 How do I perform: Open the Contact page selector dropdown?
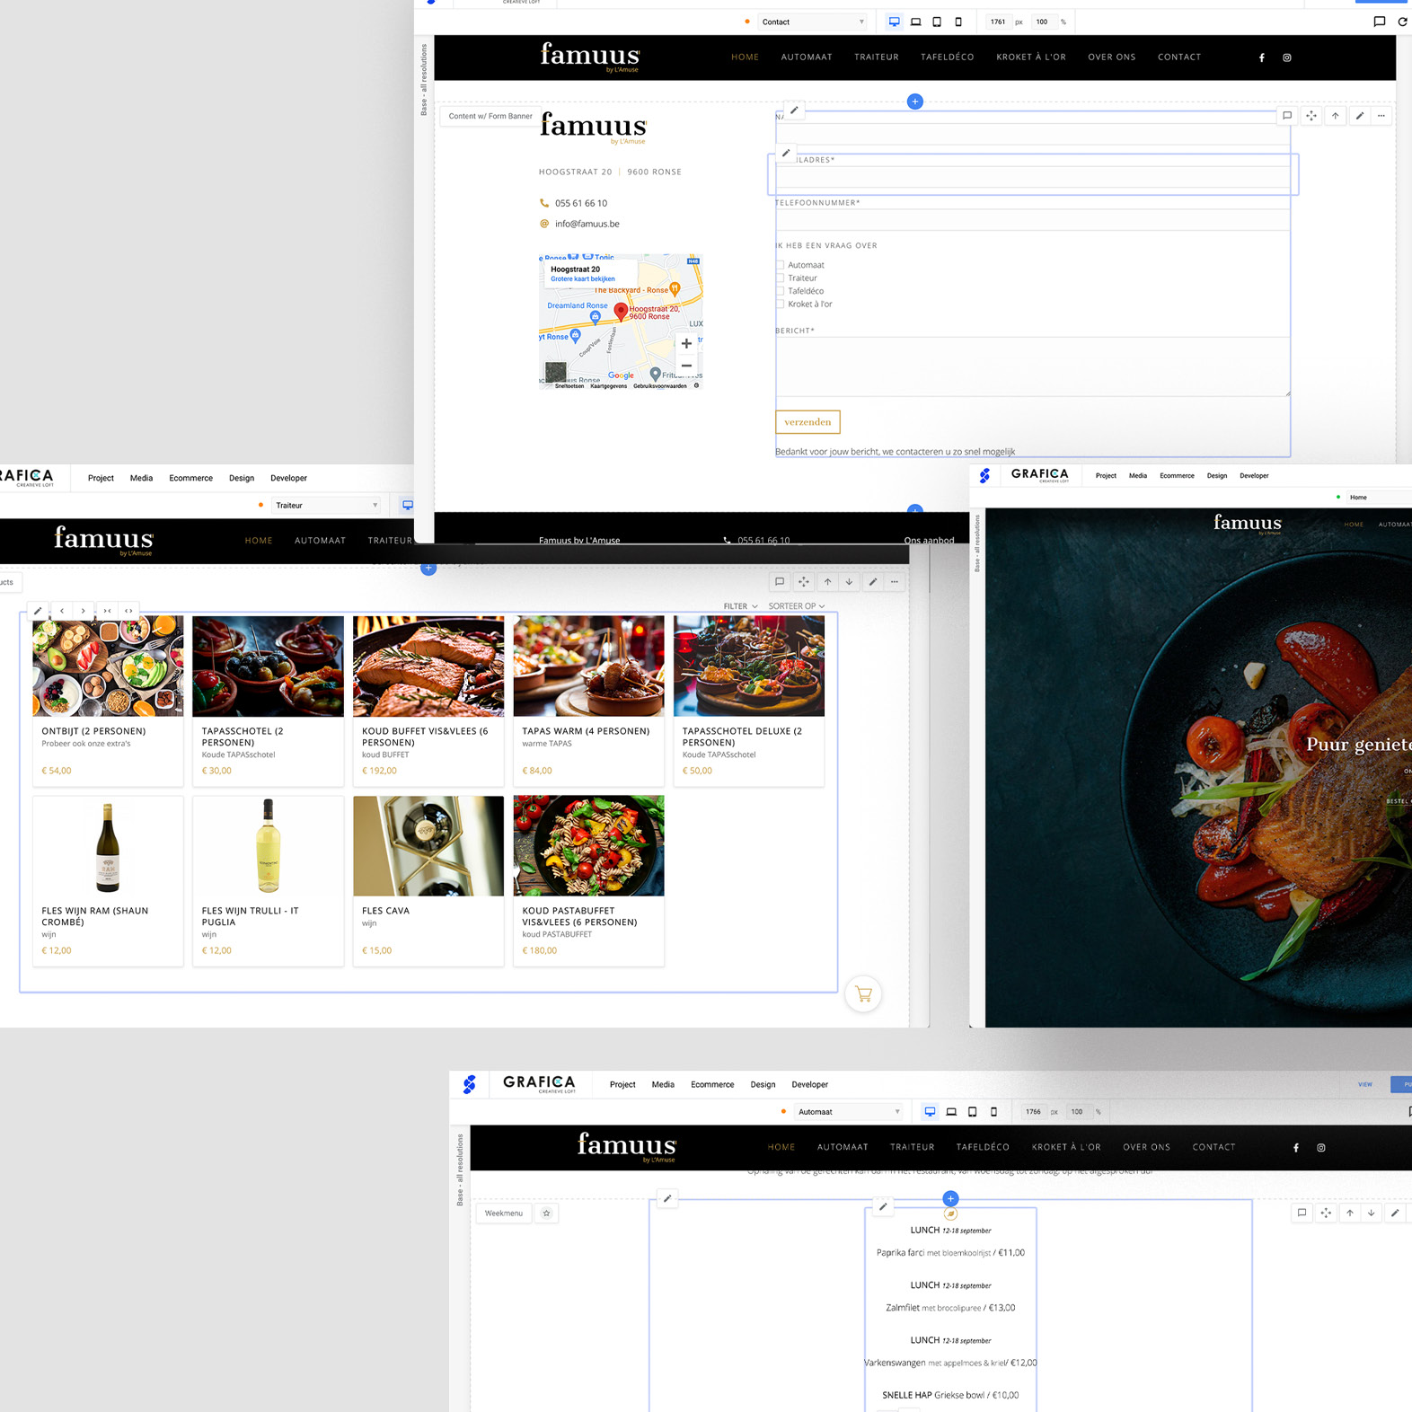(812, 22)
